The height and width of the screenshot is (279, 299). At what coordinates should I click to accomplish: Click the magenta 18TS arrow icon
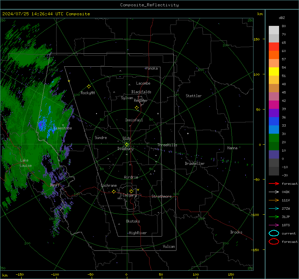[x=274, y=225]
